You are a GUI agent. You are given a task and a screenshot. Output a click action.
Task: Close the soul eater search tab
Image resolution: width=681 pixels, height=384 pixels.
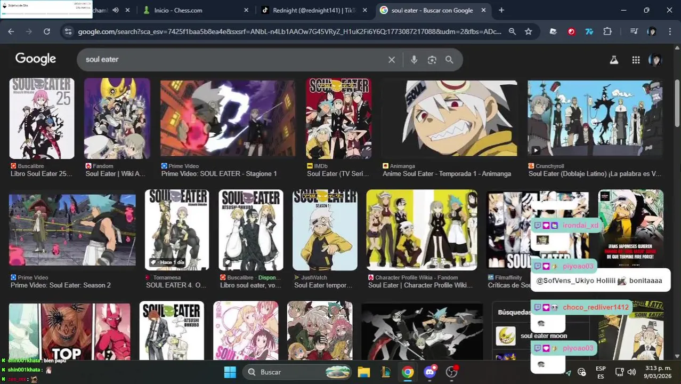[x=484, y=10]
